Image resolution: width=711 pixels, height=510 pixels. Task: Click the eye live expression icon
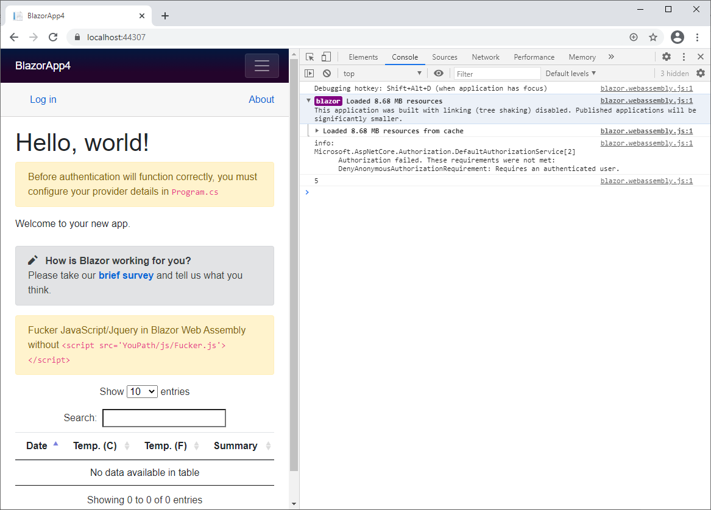click(x=439, y=74)
